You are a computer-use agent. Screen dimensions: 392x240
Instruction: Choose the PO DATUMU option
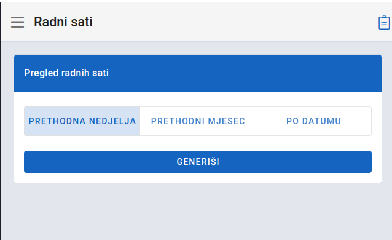(x=313, y=121)
